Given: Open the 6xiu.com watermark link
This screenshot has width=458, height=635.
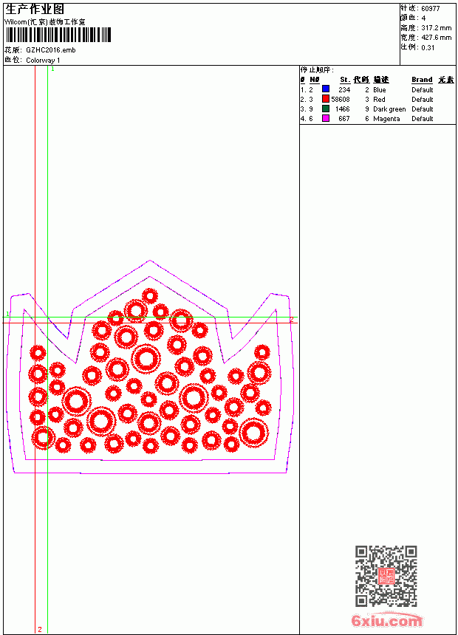Looking at the screenshot, I should point(386,620).
